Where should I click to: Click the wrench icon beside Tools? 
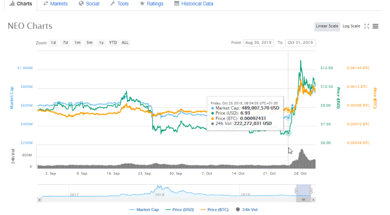[x=113, y=3]
